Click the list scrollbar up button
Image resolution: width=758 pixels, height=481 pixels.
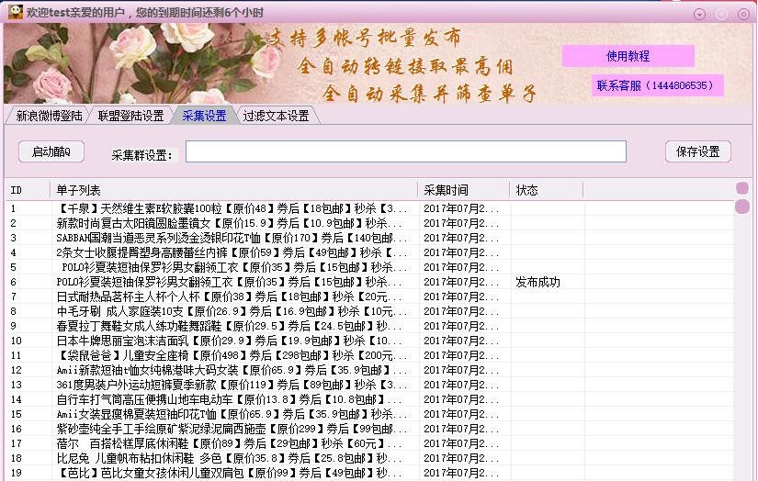tap(742, 188)
